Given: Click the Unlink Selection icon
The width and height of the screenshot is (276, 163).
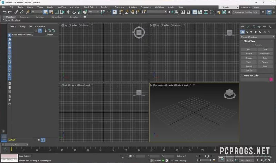Looking at the screenshot, I should coord(22,12).
